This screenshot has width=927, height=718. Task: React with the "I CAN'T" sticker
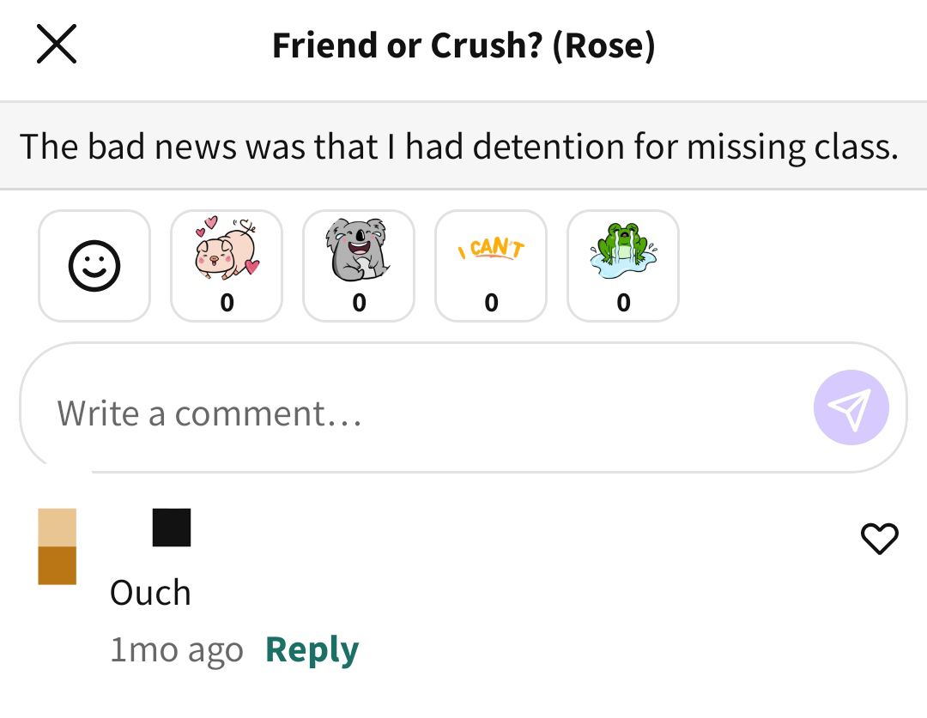(x=491, y=266)
